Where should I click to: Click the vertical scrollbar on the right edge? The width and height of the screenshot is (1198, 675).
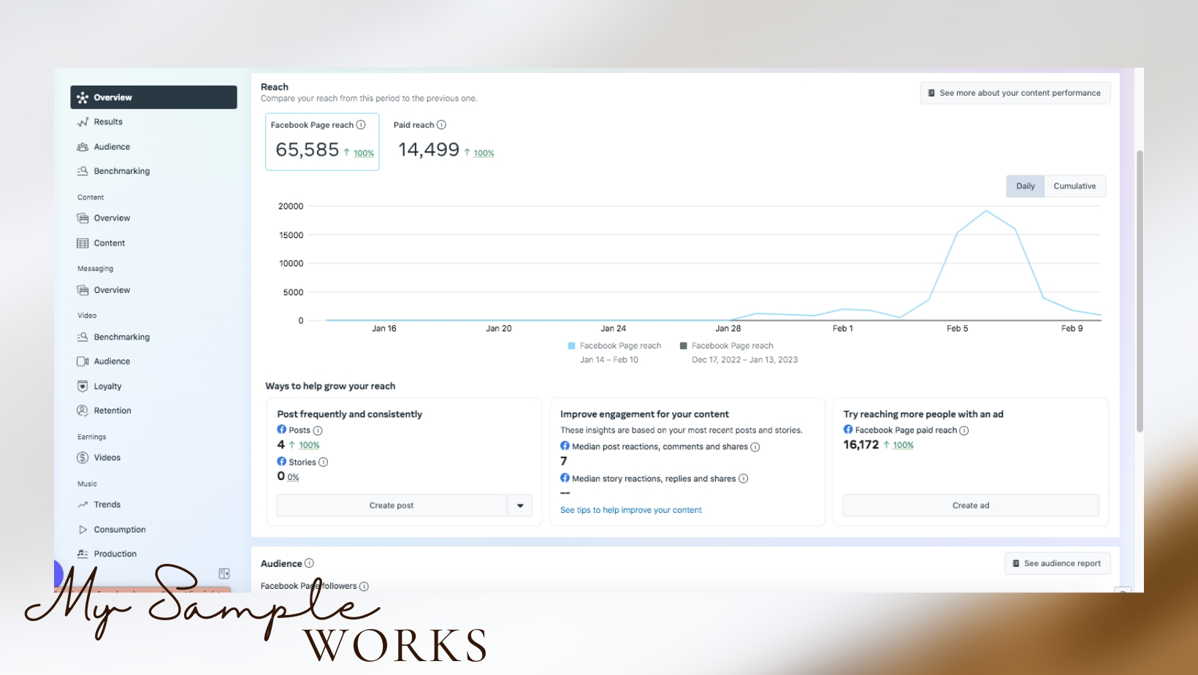pyautogui.click(x=1140, y=291)
